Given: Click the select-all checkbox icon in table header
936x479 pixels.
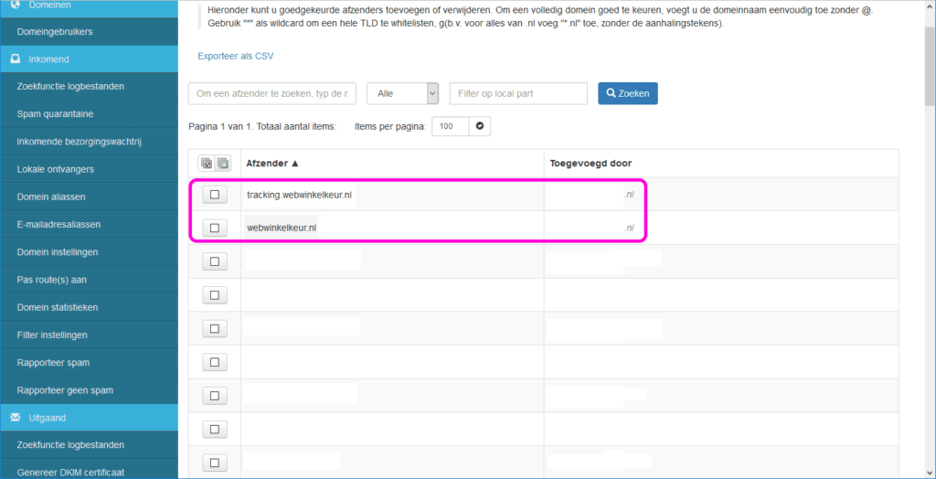Looking at the screenshot, I should click(207, 164).
